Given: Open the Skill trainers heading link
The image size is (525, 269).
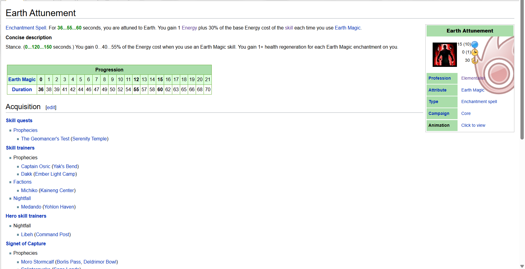Looking at the screenshot, I should 20,148.
